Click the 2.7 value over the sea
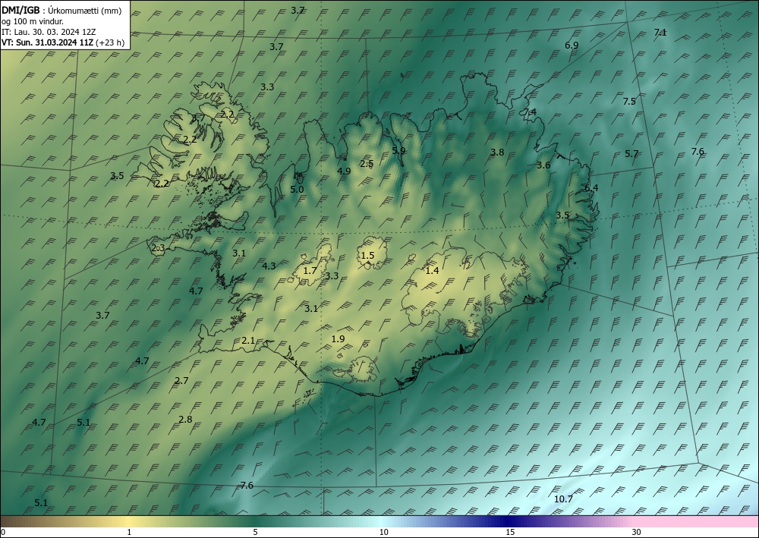The height and width of the screenshot is (538, 759). (x=181, y=380)
